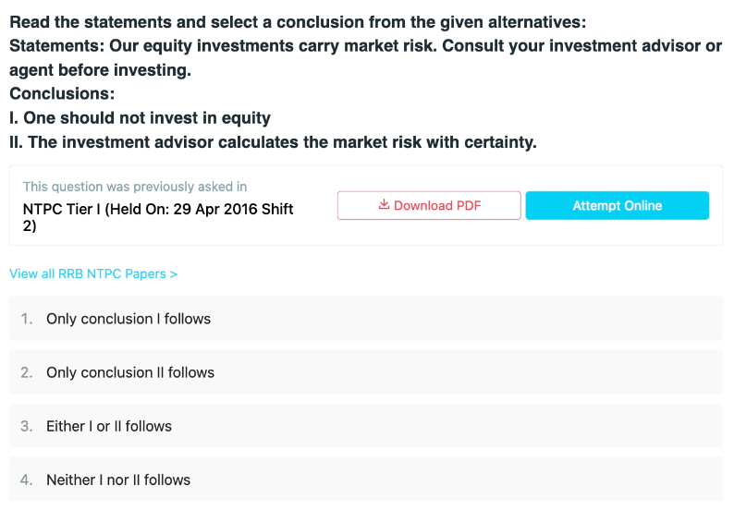This screenshot has width=734, height=510.
Task: Choose option Only conclusion II follows
Action: click(366, 372)
